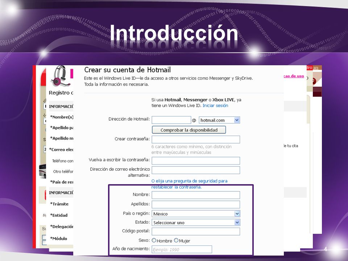Open the Iniciar sesión link
Viewport: 348px width, 261px height.
(215, 105)
